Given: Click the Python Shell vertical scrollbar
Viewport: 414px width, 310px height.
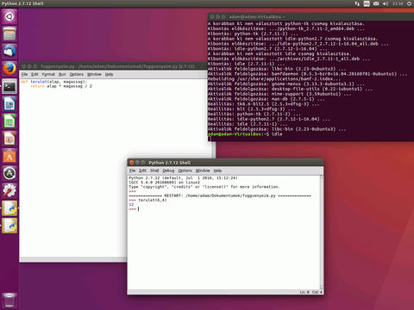Looking at the screenshot, I should (322, 232).
